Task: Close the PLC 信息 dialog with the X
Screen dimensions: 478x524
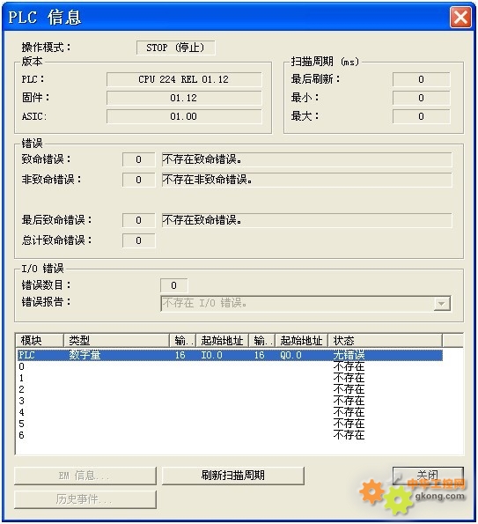Action: 460,17
